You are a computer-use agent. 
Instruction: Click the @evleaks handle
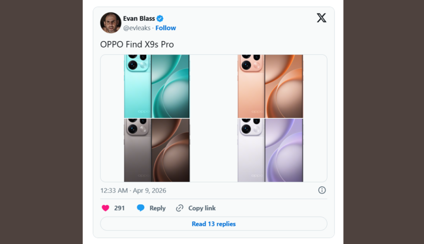point(138,28)
